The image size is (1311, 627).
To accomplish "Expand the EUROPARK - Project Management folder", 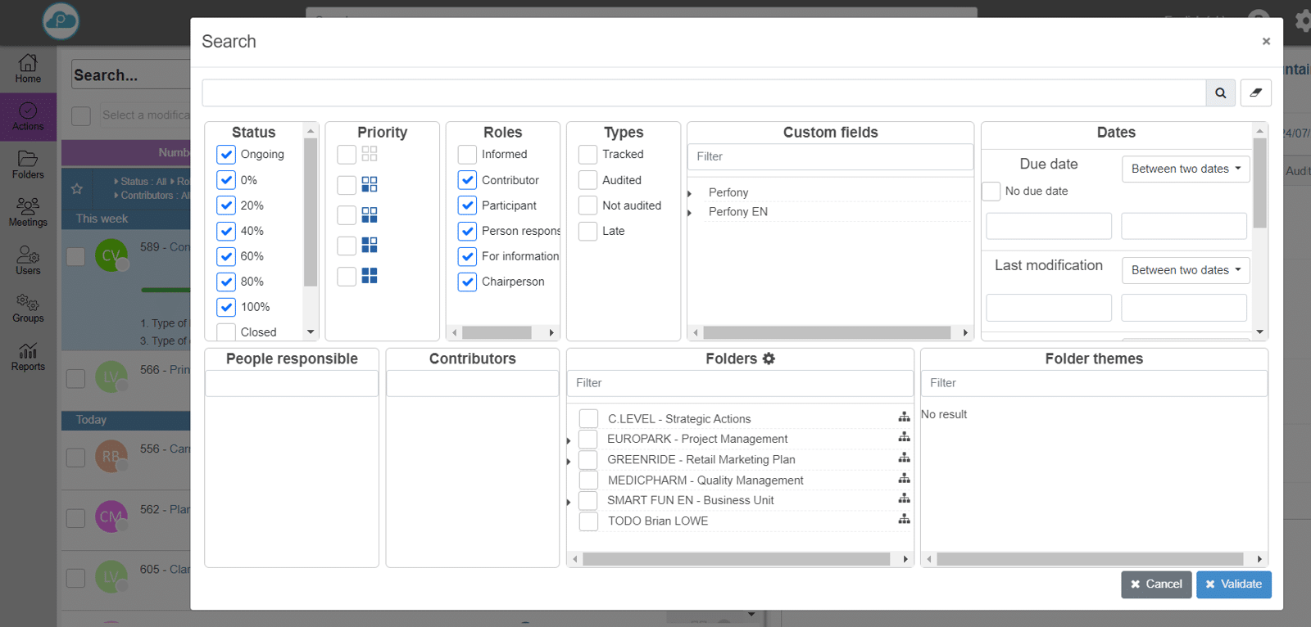I will (569, 440).
